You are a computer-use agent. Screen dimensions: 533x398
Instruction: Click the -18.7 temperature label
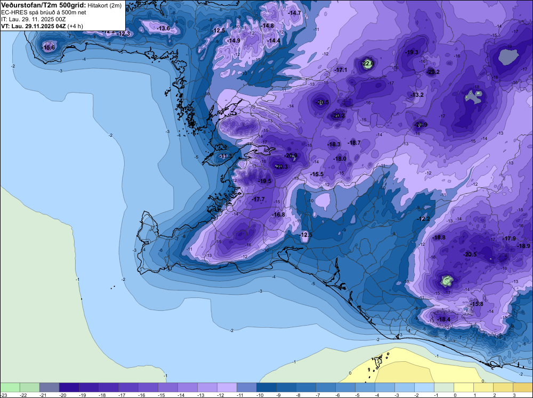[x=354, y=143]
